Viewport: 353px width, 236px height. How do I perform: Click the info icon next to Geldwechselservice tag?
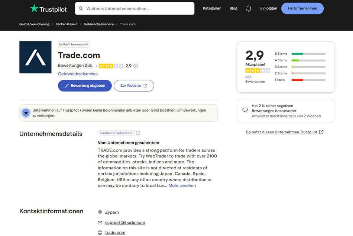[x=138, y=133]
